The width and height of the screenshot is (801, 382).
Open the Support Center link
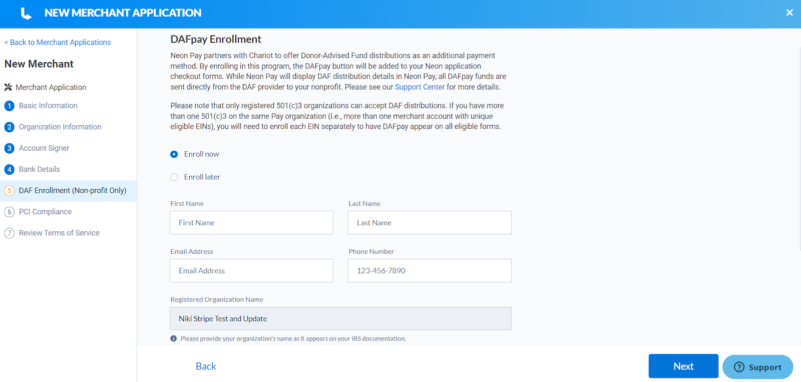420,87
